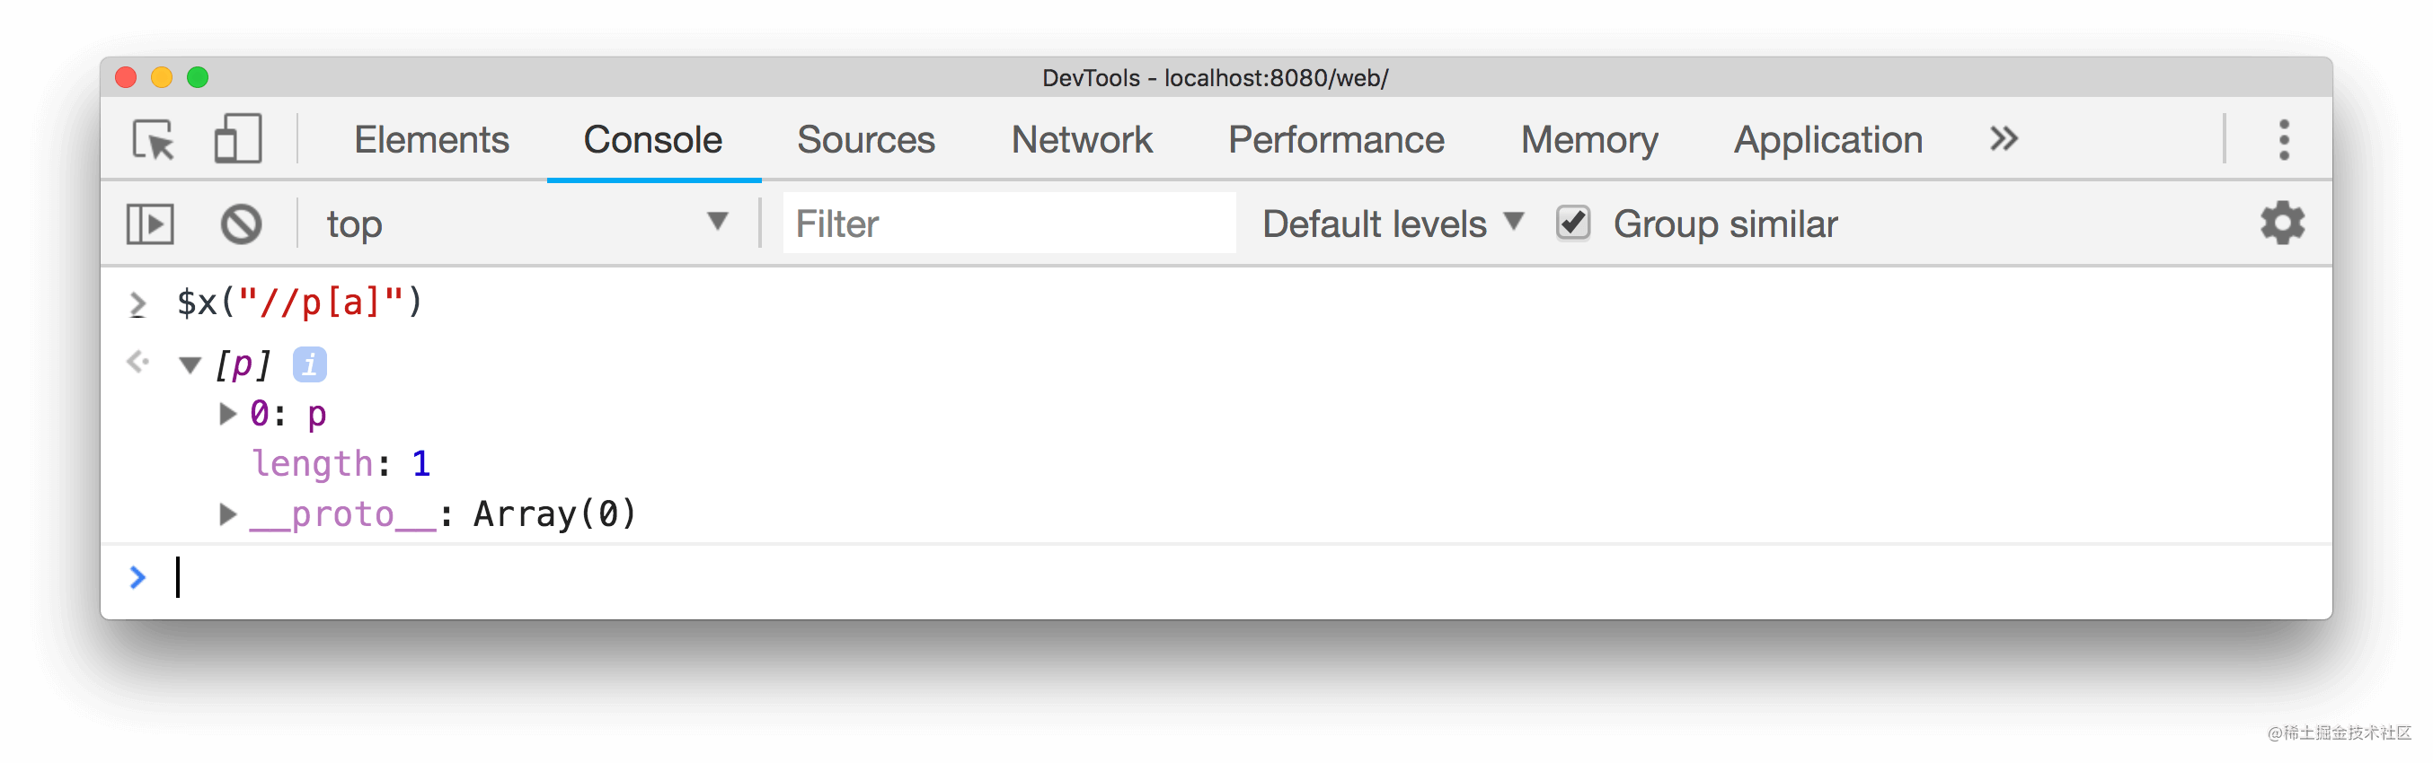Expand the 0: p entry

click(x=226, y=413)
